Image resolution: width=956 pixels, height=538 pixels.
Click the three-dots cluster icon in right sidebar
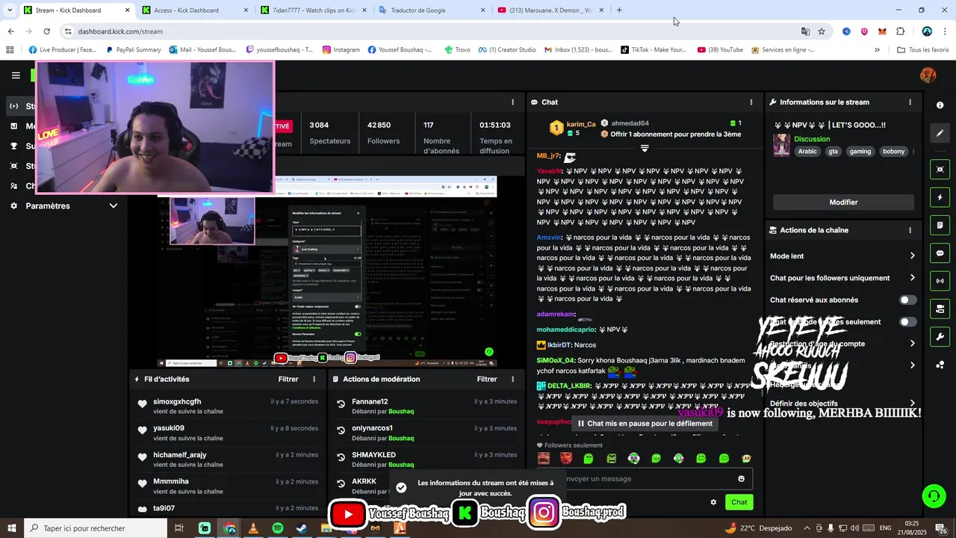coord(940,365)
